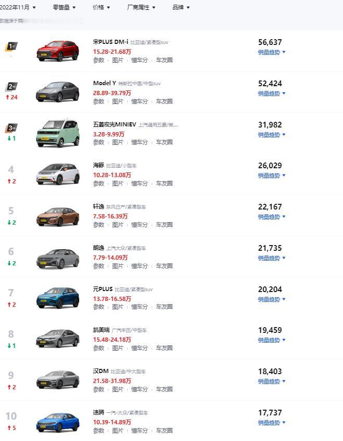Open 懂车分 for 元PLUS
Viewport: 343px width, 441px height.
point(139,307)
